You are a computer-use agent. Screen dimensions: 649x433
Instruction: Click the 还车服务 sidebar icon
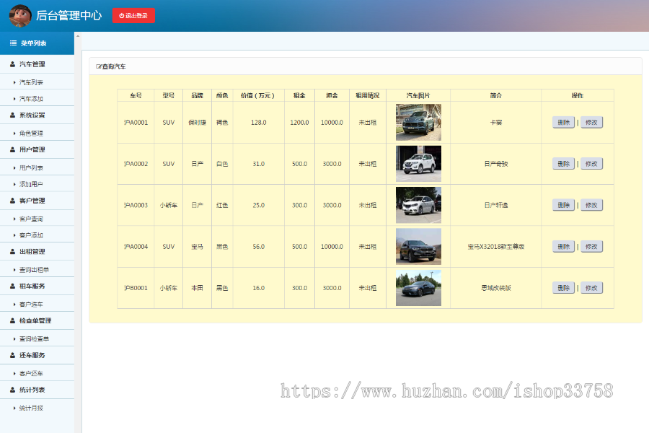pyautogui.click(x=13, y=355)
